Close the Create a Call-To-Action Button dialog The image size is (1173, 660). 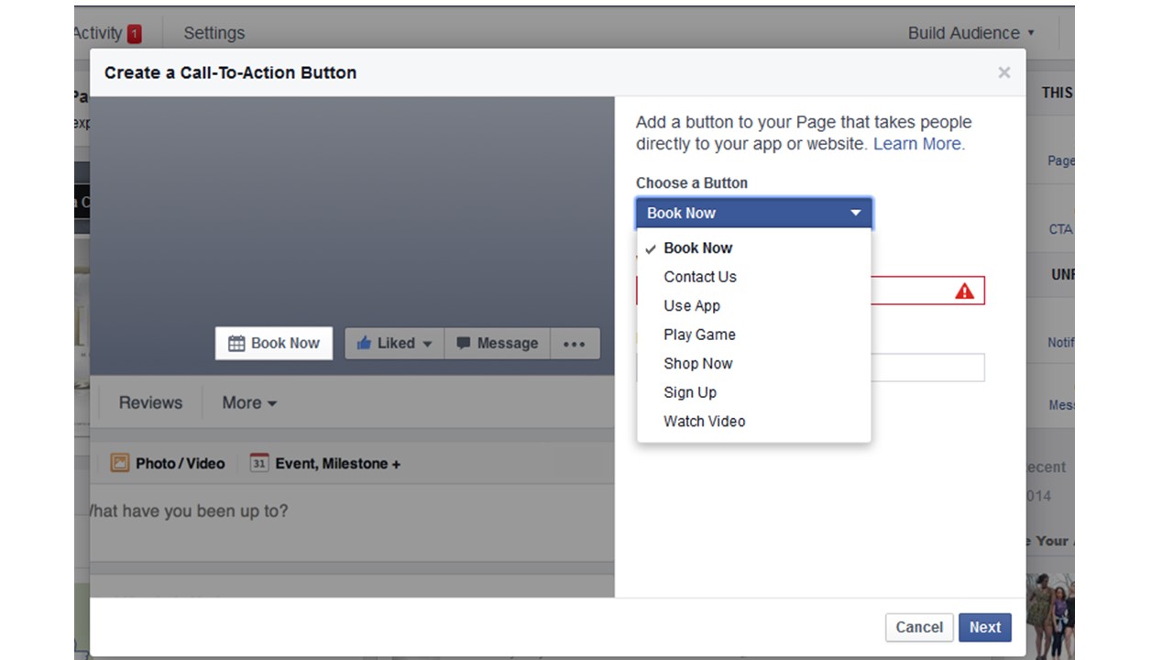tap(1004, 72)
